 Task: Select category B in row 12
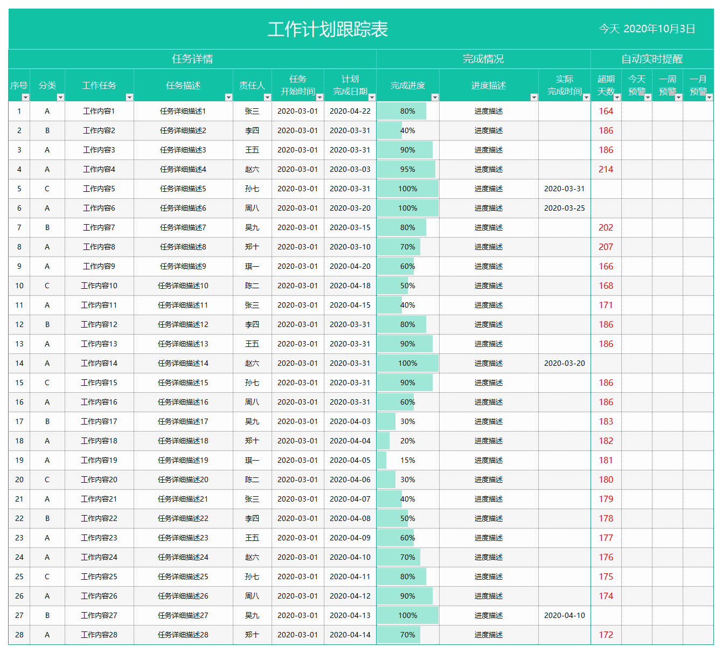(x=47, y=324)
